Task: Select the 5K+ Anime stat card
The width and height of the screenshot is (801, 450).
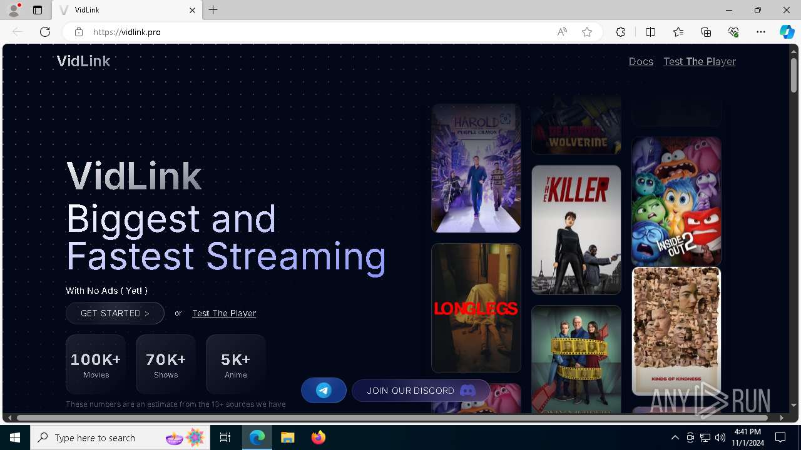Action: tap(236, 364)
